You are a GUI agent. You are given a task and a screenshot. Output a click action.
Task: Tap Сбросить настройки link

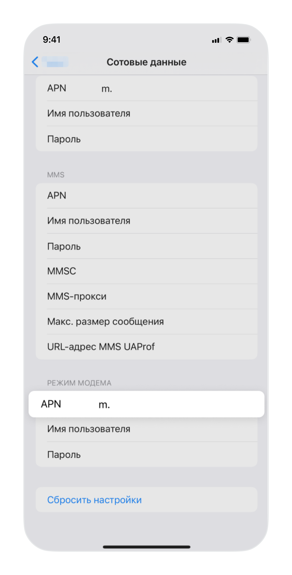pyautogui.click(x=94, y=500)
